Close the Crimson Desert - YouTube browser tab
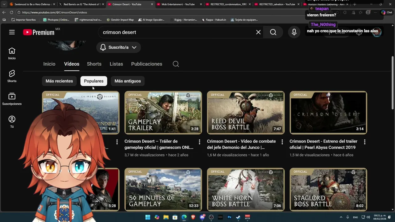 152,4
